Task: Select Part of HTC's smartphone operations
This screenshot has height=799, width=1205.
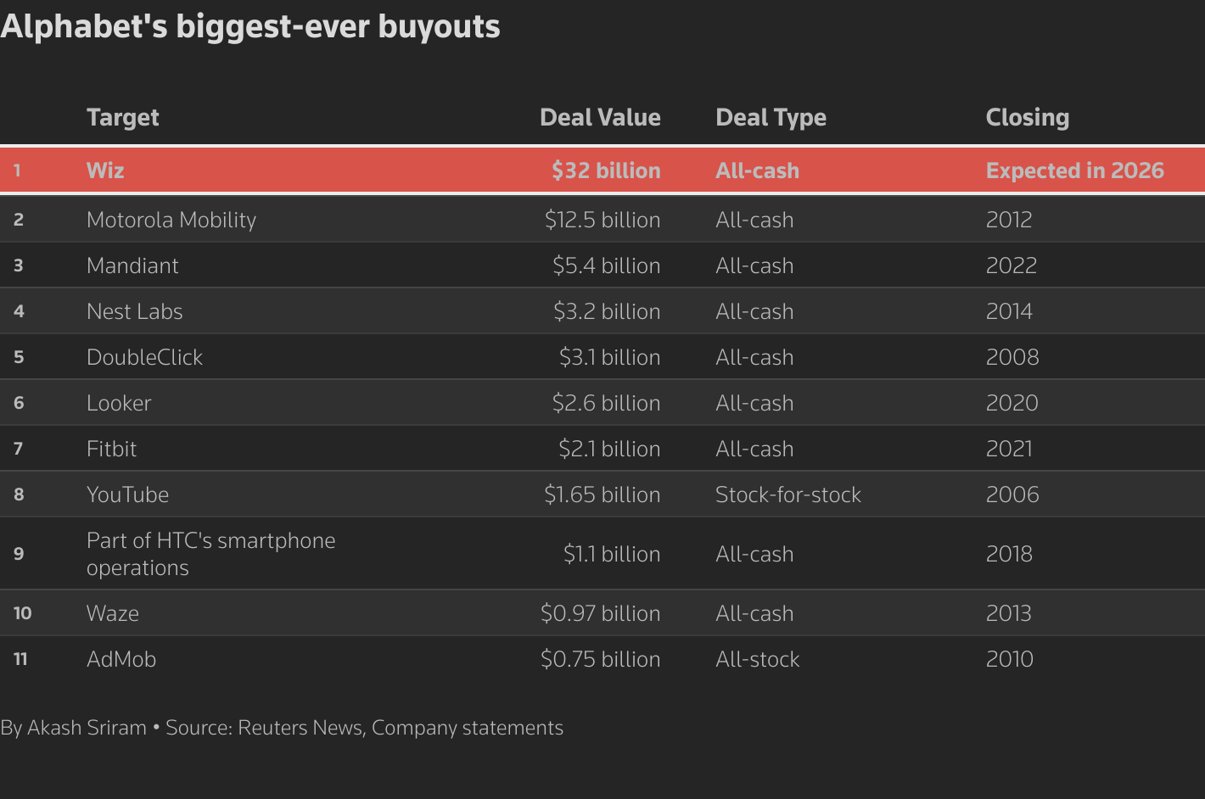Action: (x=210, y=553)
